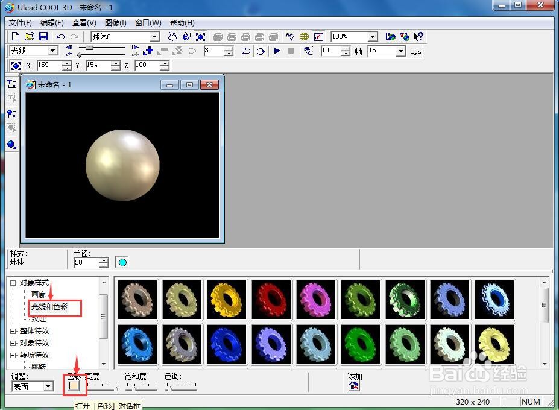Choose the dark blue gear thumbnail
The width and height of the screenshot is (559, 410).
[226, 344]
